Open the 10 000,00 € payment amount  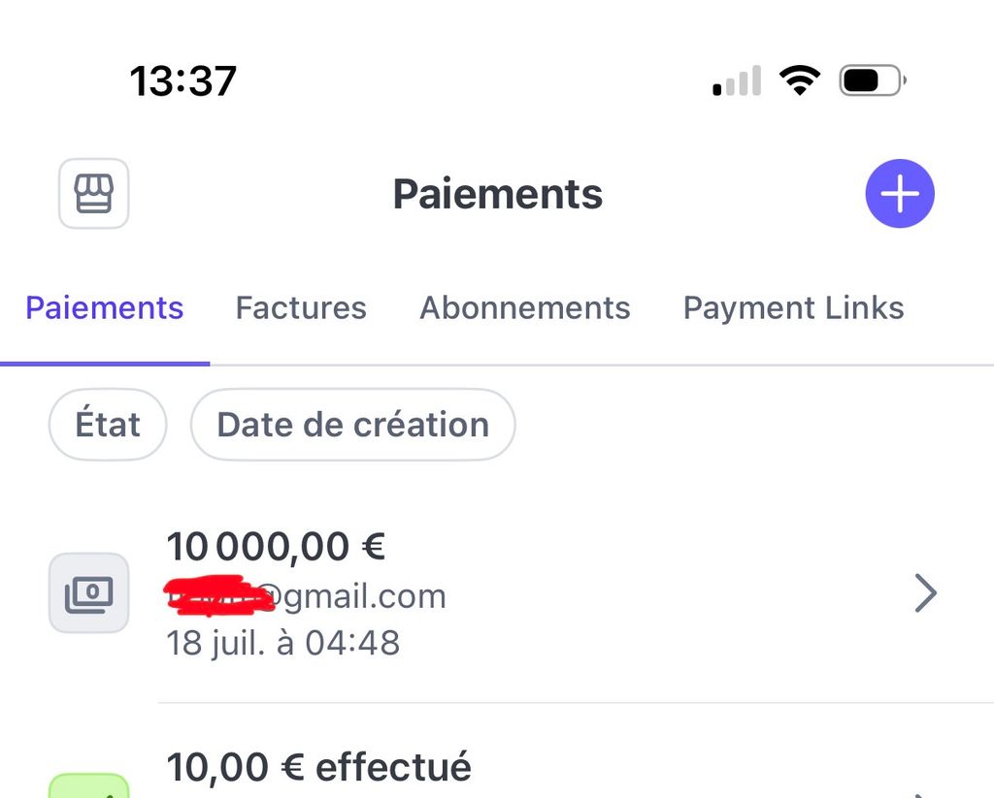tap(276, 547)
